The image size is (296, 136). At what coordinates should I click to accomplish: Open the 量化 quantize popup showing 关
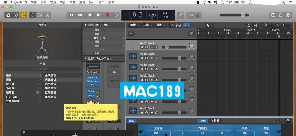click(x=113, y=38)
